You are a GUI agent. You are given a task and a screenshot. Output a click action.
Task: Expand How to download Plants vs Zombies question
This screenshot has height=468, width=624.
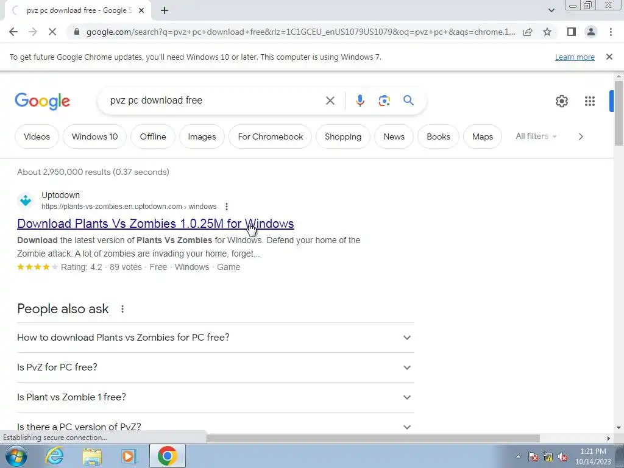coord(215,338)
